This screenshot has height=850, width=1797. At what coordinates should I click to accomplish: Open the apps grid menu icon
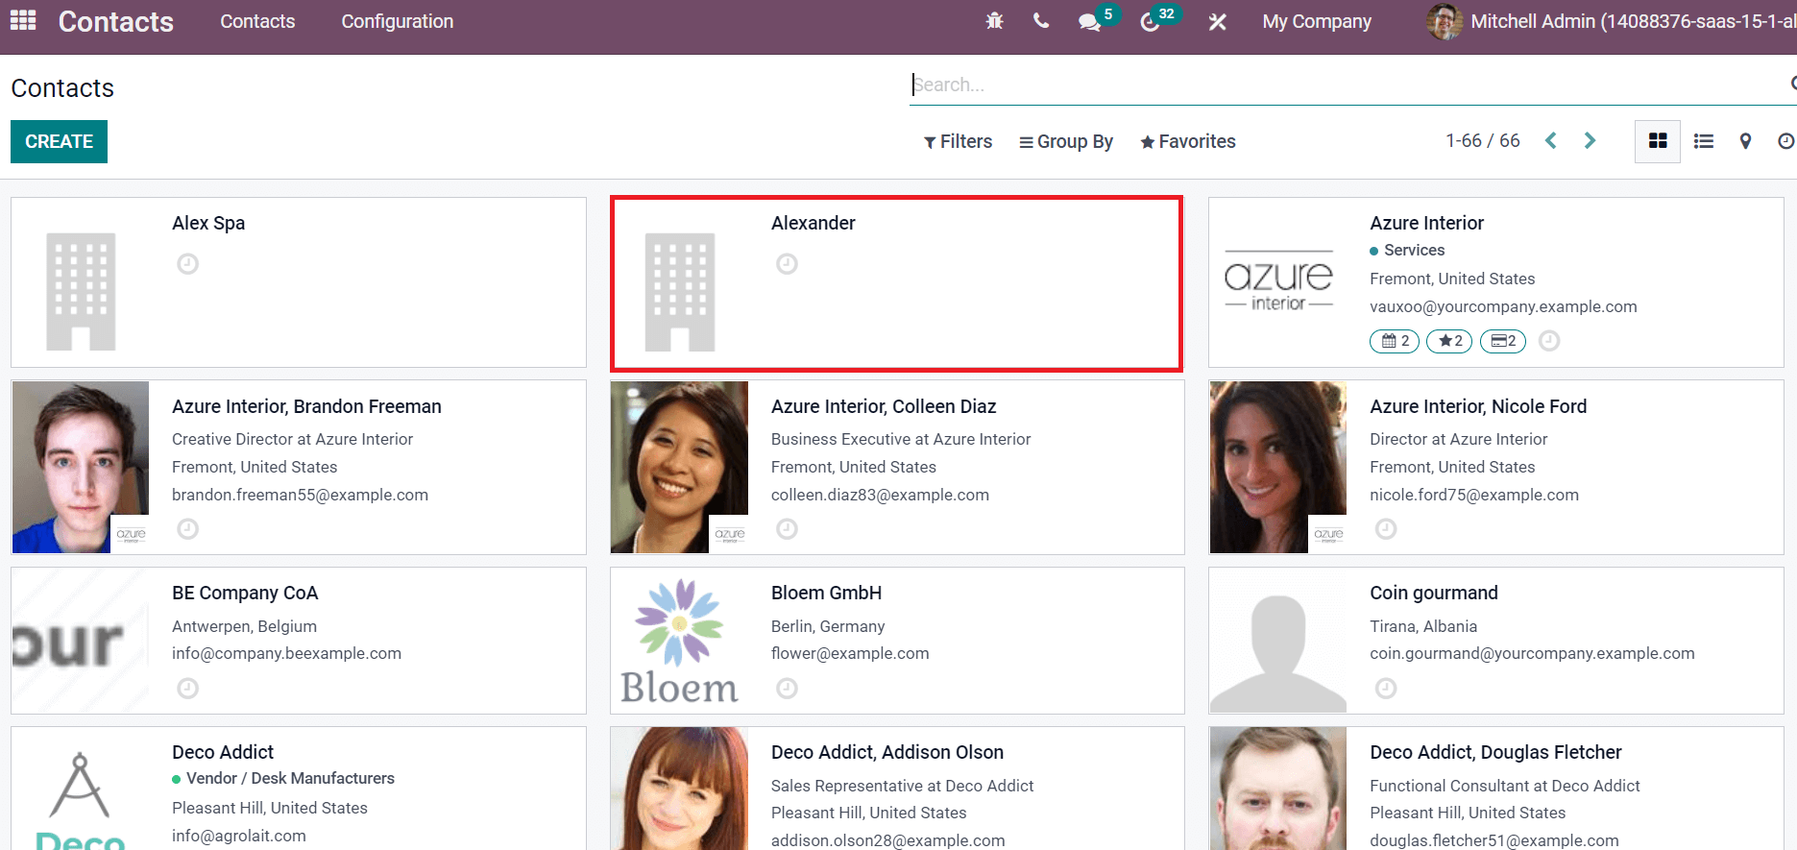pos(23,20)
